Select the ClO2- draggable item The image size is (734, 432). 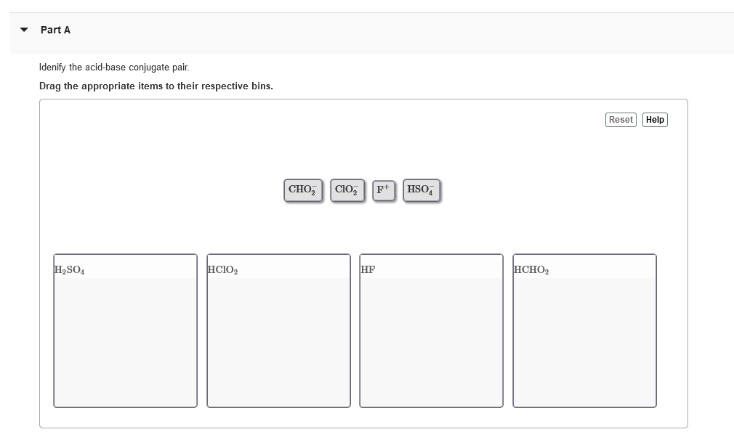[347, 189]
